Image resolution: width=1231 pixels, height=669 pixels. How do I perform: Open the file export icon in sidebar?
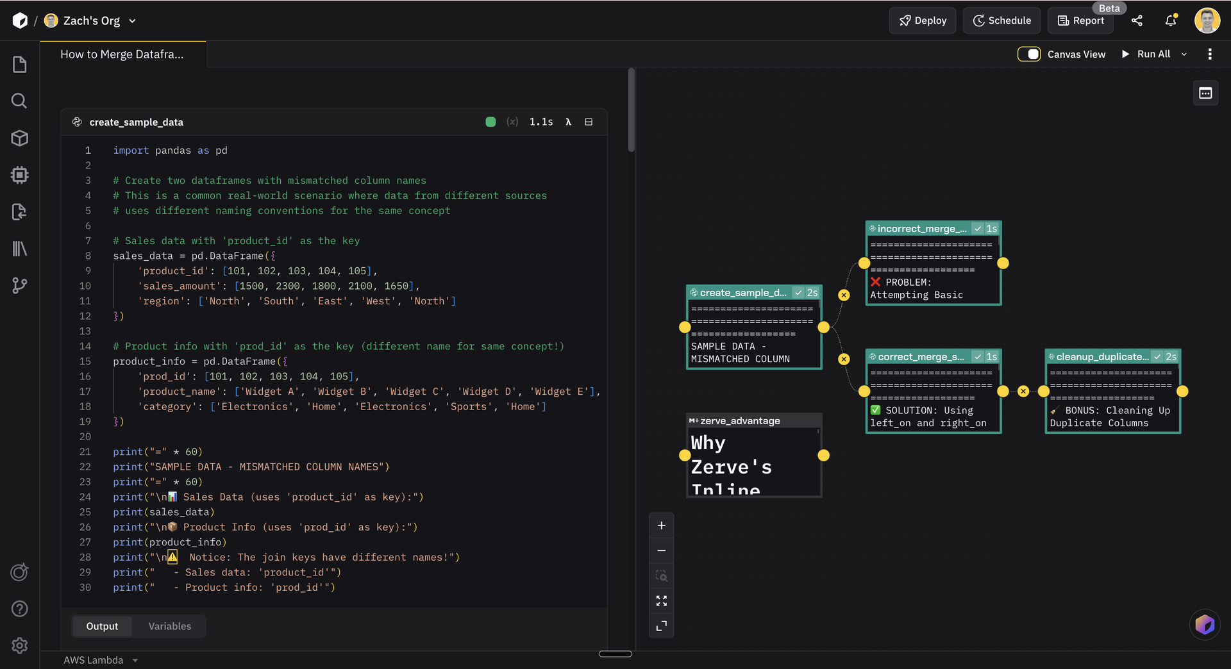(x=20, y=211)
